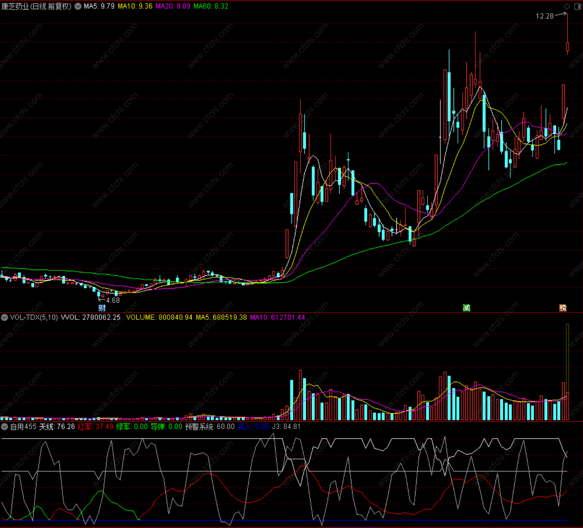The height and width of the screenshot is (528, 583).
Task: Click the diamond icon at chart top-right
Action: click(567, 6)
